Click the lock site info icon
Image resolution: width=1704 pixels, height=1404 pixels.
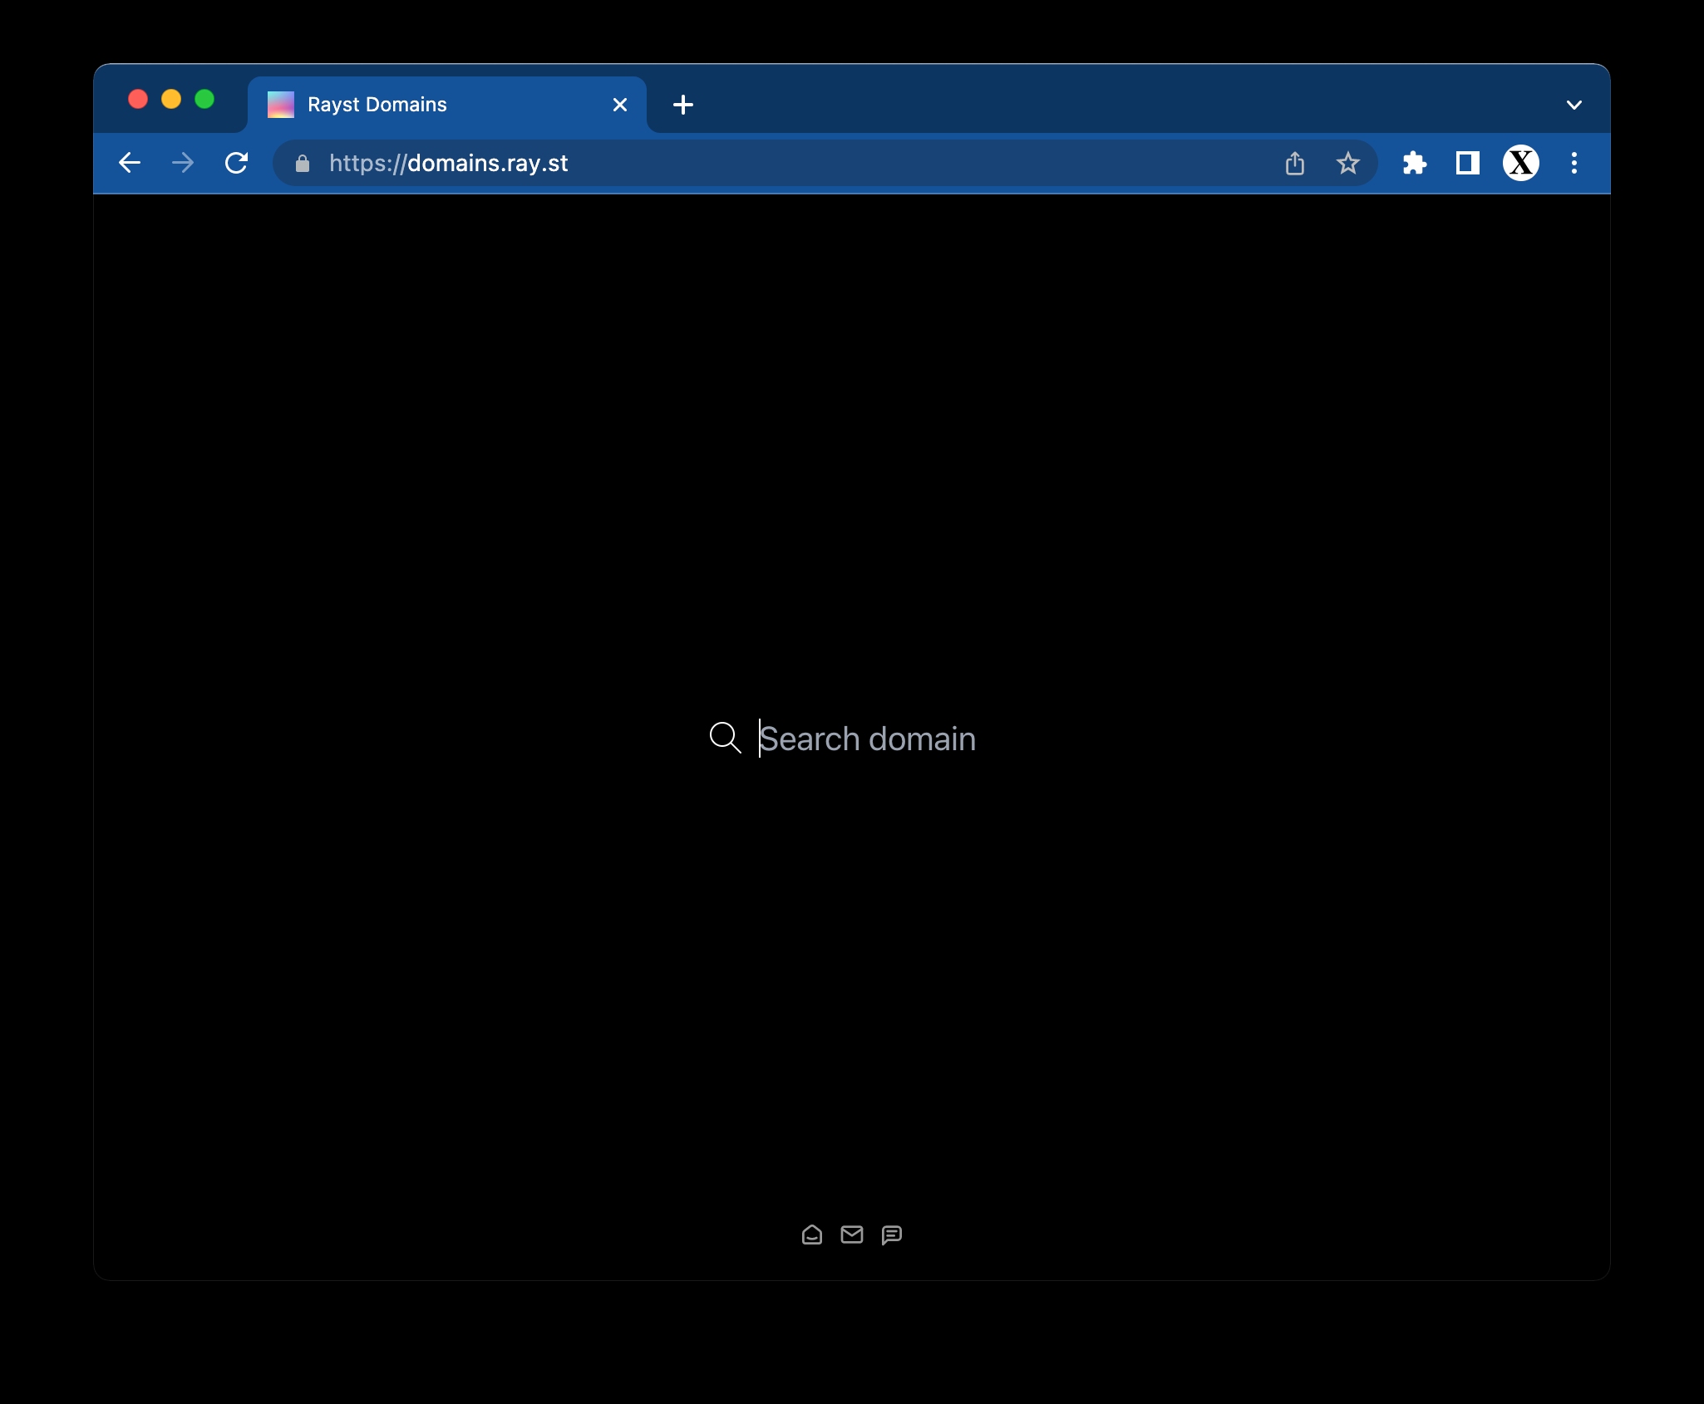[x=303, y=164]
